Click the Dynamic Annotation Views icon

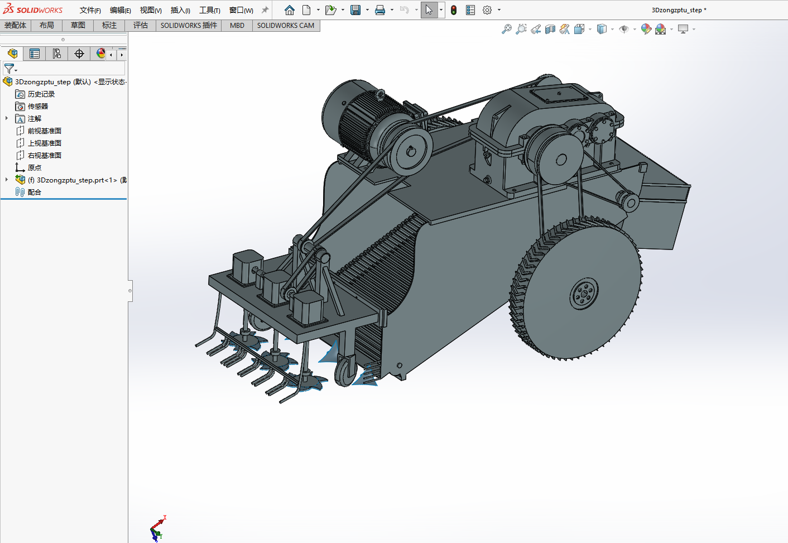(x=565, y=29)
